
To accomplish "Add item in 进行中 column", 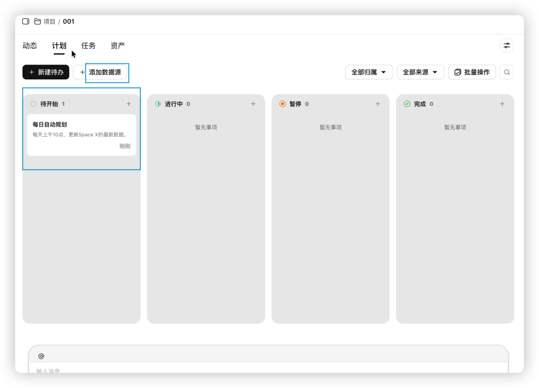I will tap(253, 104).
